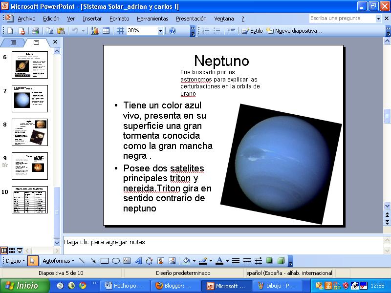Select slide 10 table thumbnail
The image size is (391, 293).
[30, 200]
